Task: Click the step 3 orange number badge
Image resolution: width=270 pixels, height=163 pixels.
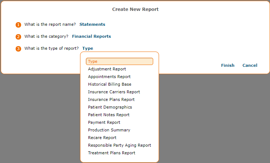Action: pyautogui.click(x=18, y=49)
